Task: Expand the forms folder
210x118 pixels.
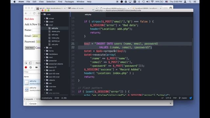Action: pyautogui.click(x=45, y=51)
